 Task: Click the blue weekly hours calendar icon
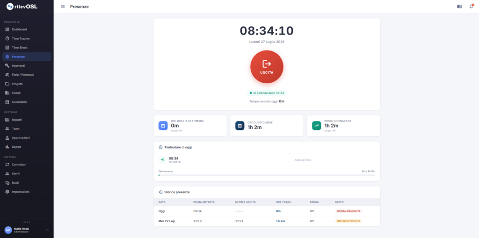tap(163, 126)
